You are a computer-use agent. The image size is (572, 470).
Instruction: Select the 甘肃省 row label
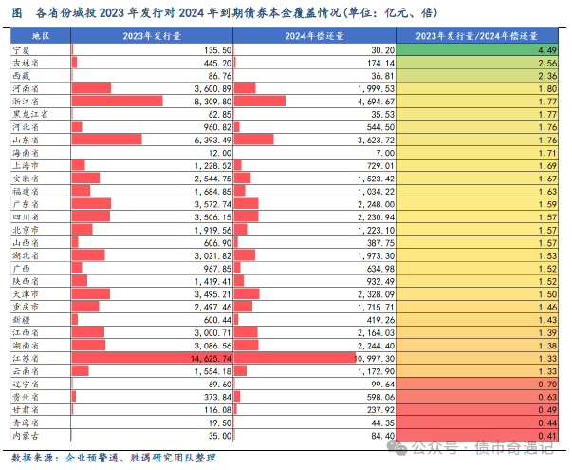tap(26, 410)
